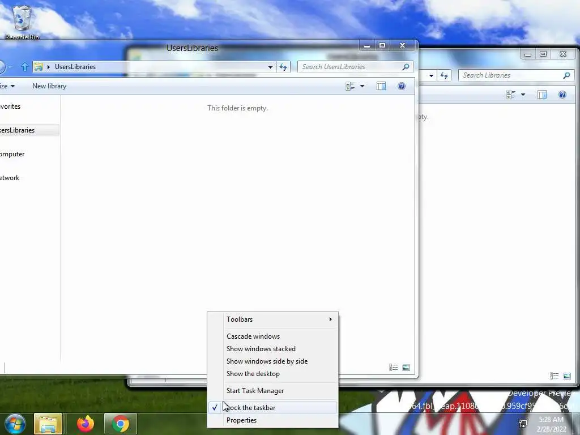The width and height of the screenshot is (580, 435).
Task: Expand the breadcrumb arrow before UsersLibraries
Action: click(x=49, y=67)
